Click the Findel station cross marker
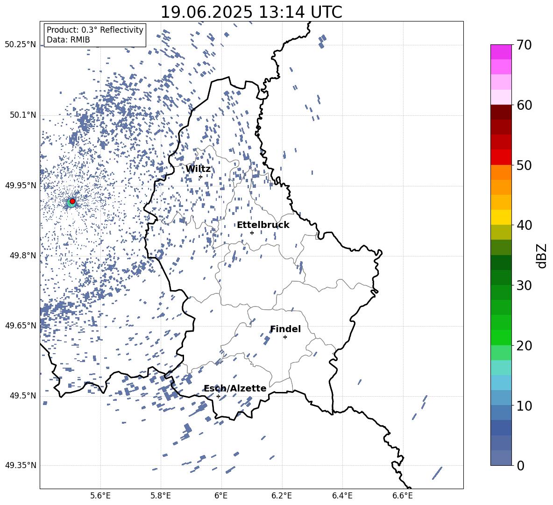 pos(285,337)
